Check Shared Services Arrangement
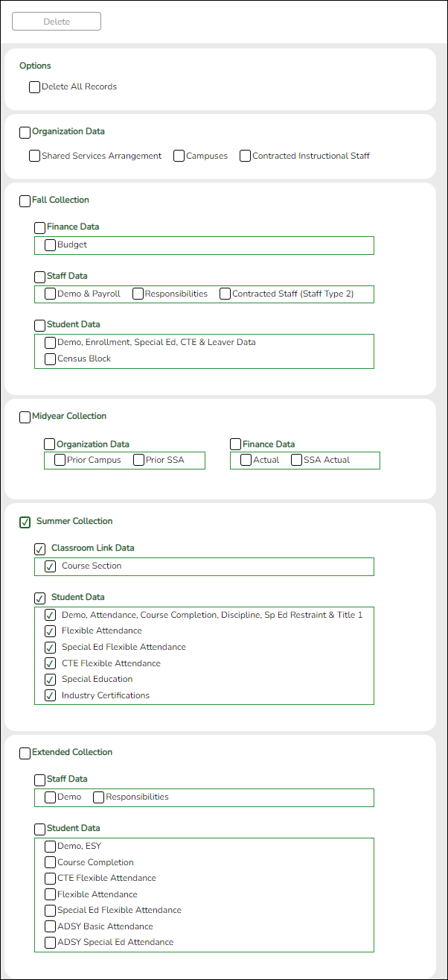The image size is (448, 980). coord(34,155)
